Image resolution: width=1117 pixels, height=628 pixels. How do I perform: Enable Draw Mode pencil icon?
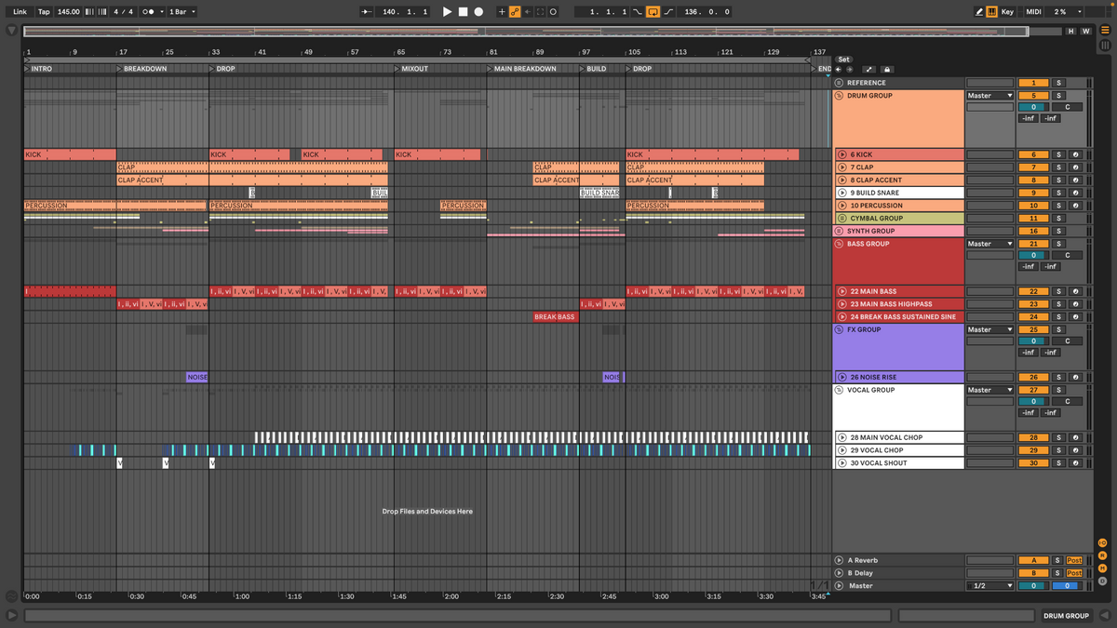tap(979, 12)
